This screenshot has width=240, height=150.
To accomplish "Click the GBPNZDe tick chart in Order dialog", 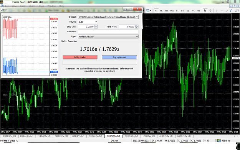I will [26, 46].
